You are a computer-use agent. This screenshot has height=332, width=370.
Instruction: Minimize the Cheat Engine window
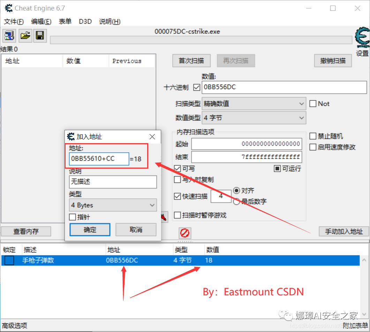coord(309,8)
